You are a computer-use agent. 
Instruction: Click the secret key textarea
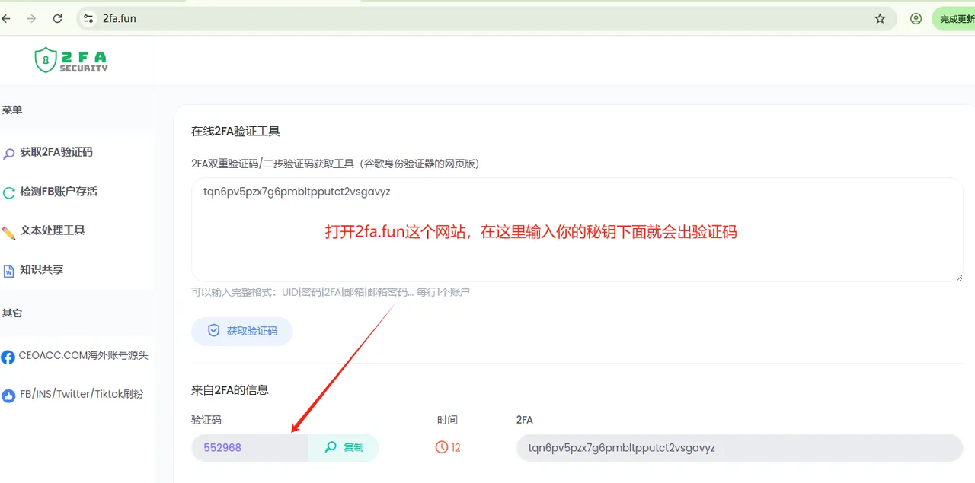(x=577, y=230)
